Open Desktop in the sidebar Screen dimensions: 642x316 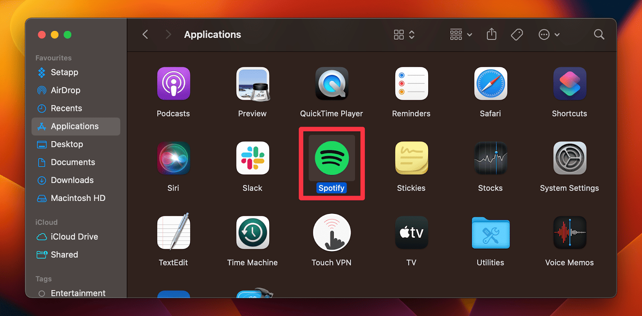tap(76, 145)
